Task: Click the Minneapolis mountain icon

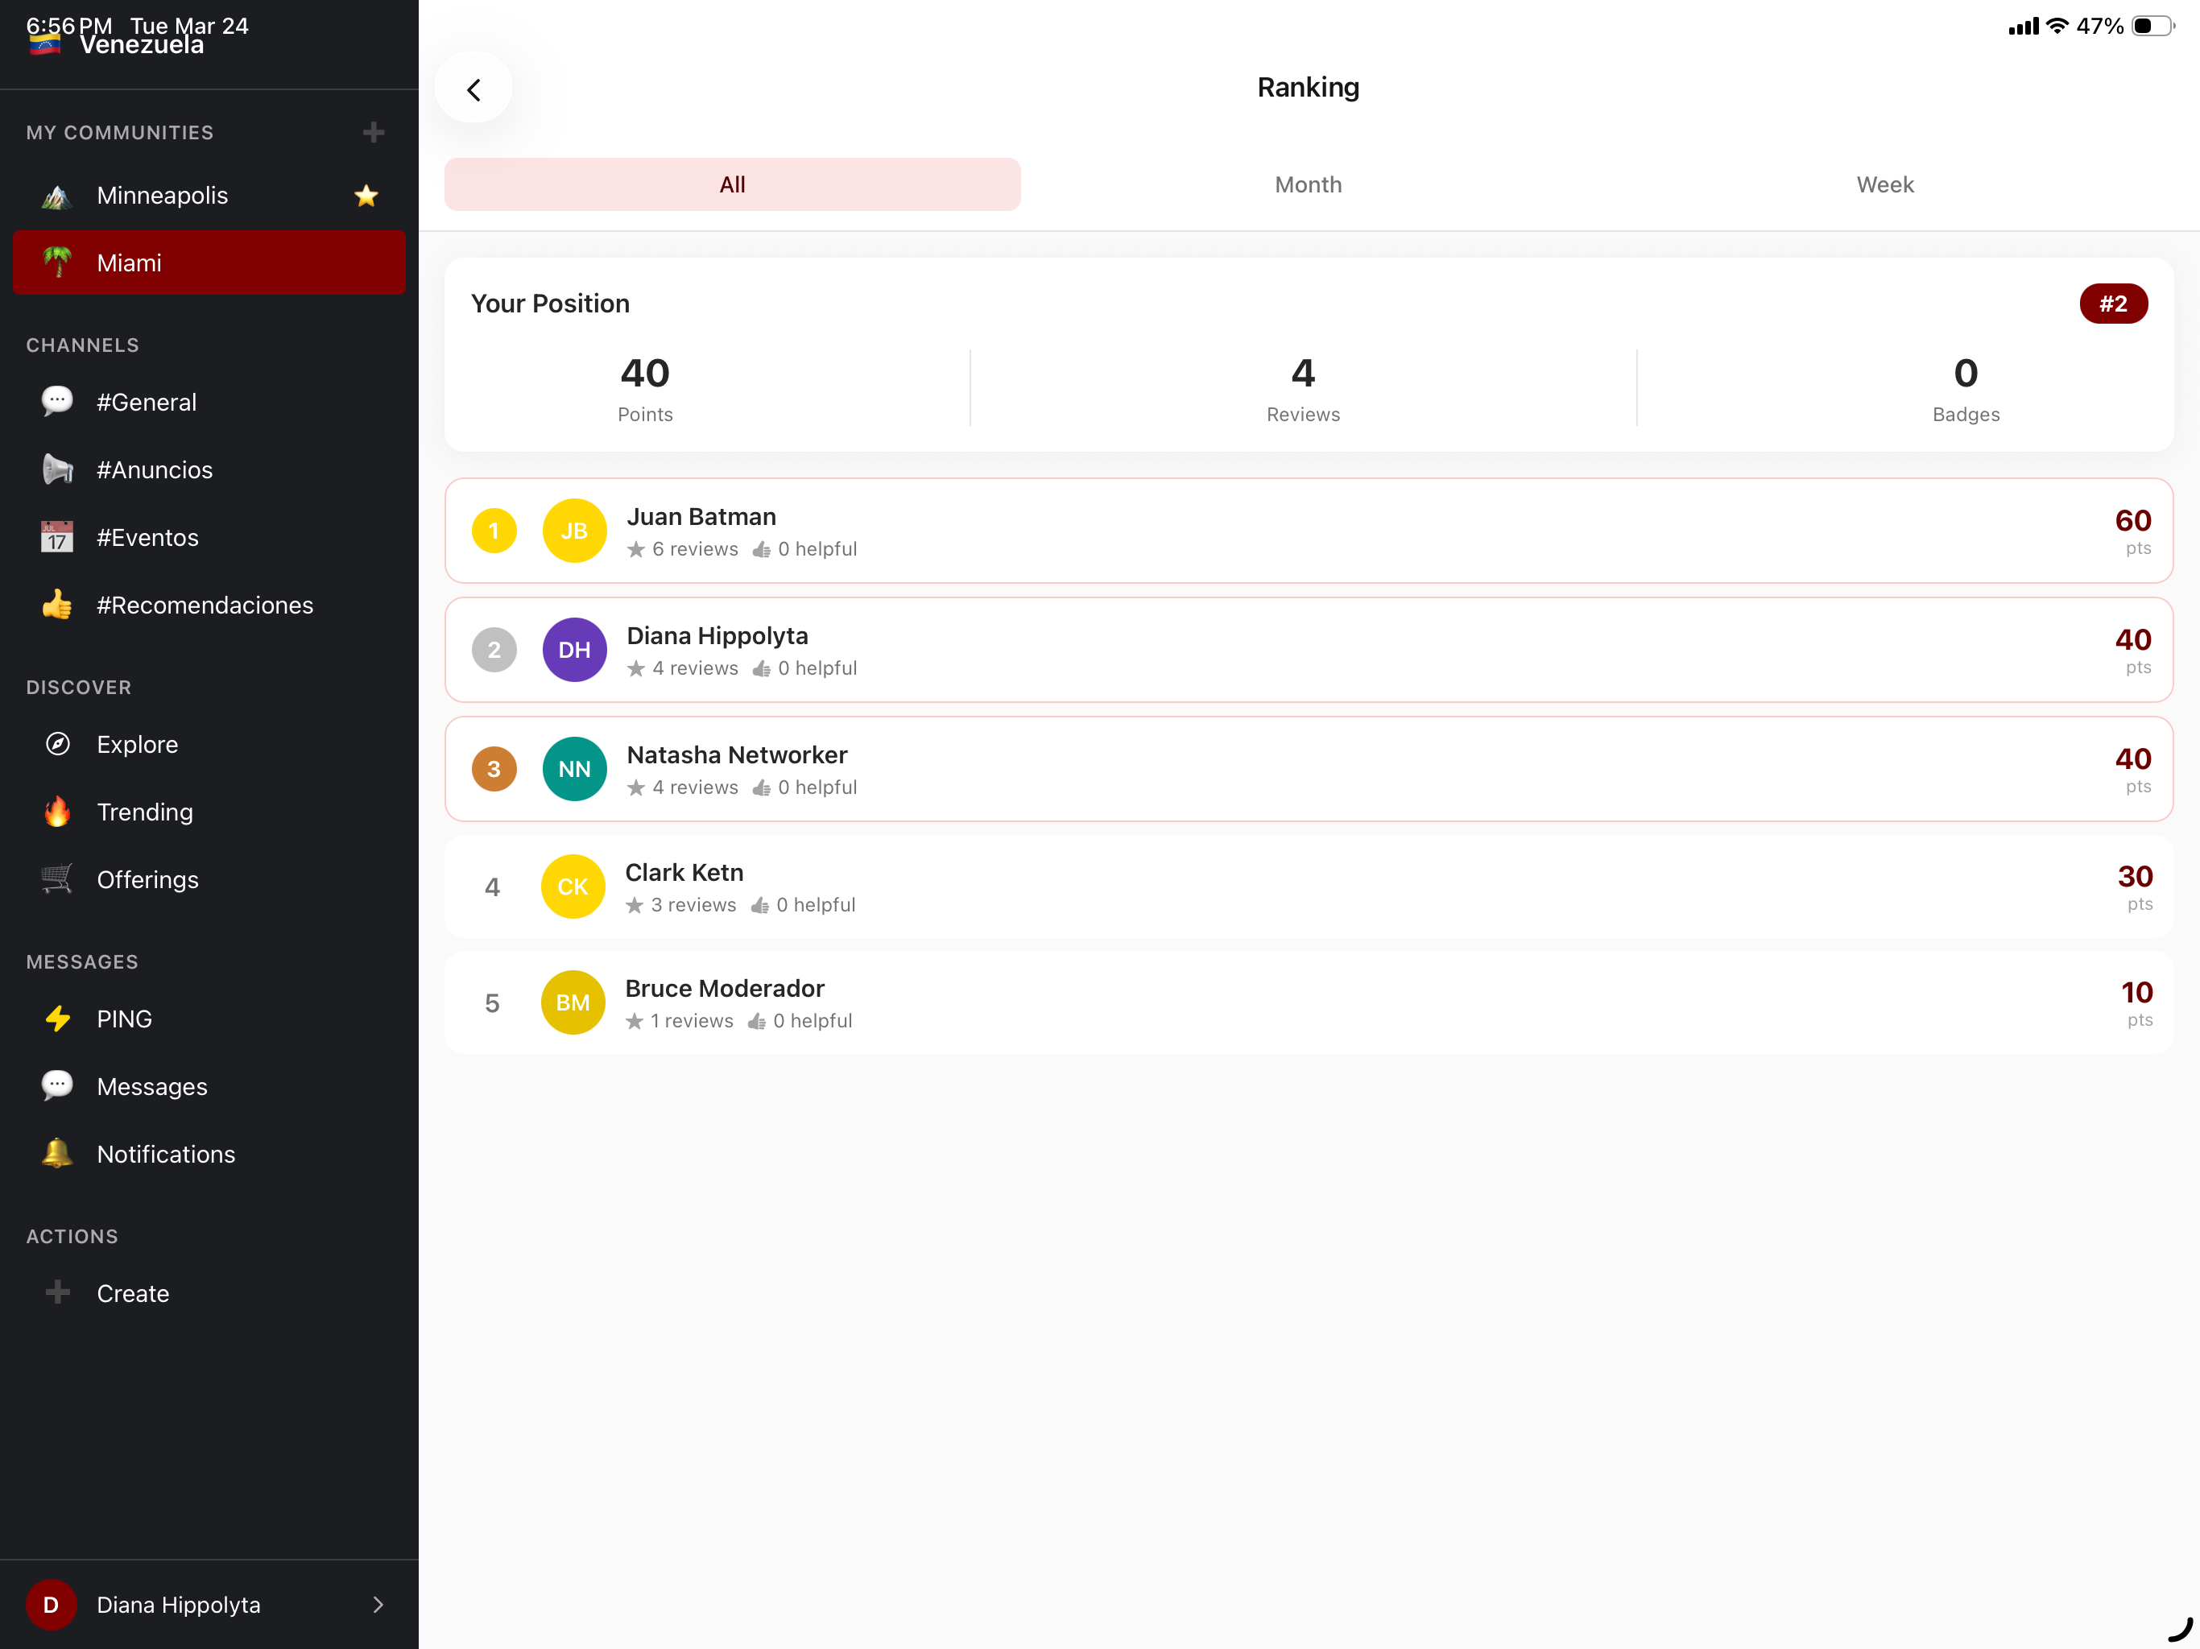Action: 56,196
